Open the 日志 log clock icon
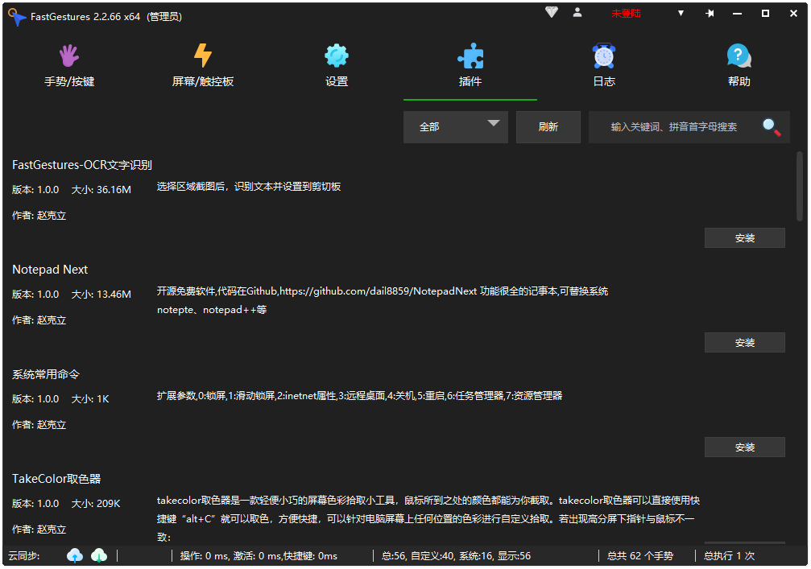The image size is (811, 569). point(604,56)
